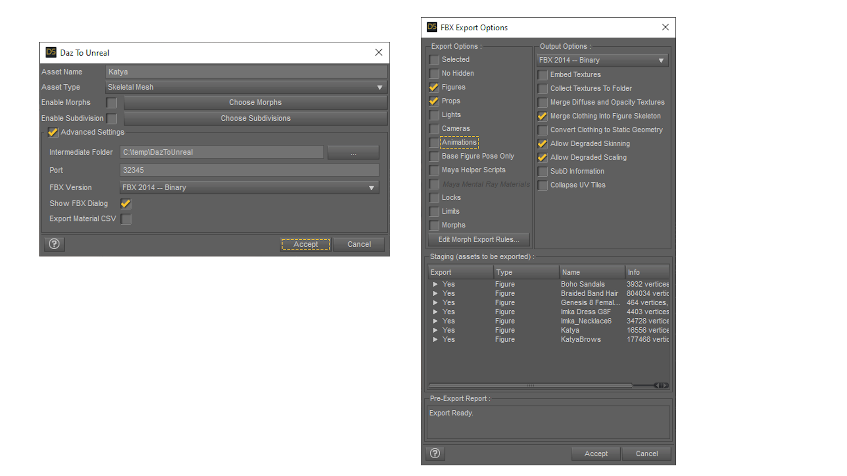847x476 pixels.
Task: Open the Asset Type dropdown
Action: click(x=246, y=87)
